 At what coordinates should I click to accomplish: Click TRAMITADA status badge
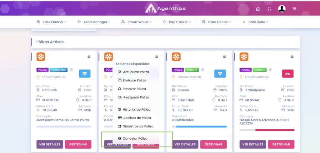pyautogui.click(x=58, y=70)
